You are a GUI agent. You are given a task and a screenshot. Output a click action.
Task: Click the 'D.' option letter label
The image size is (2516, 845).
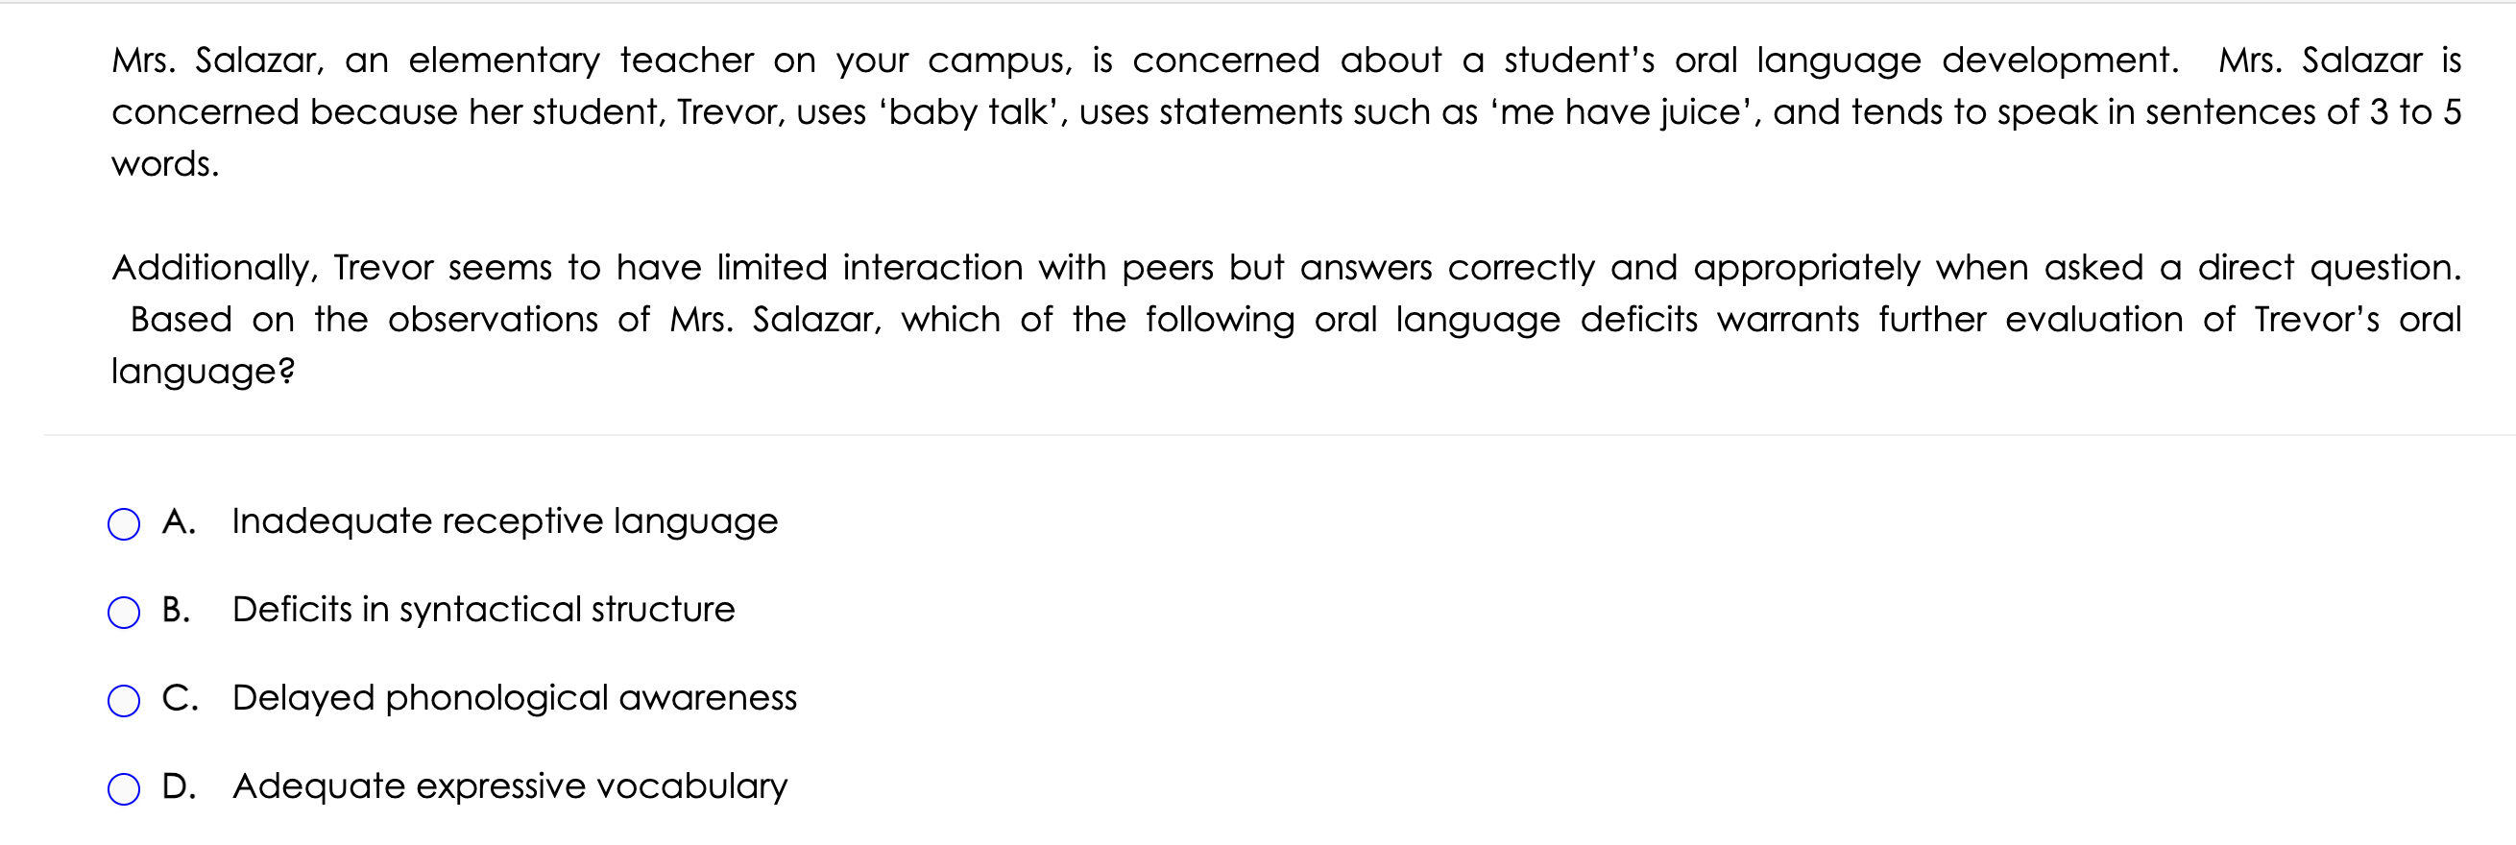pyautogui.click(x=180, y=785)
